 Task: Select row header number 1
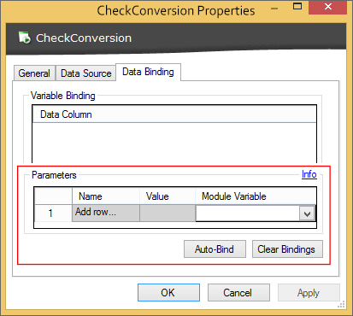tap(53, 213)
